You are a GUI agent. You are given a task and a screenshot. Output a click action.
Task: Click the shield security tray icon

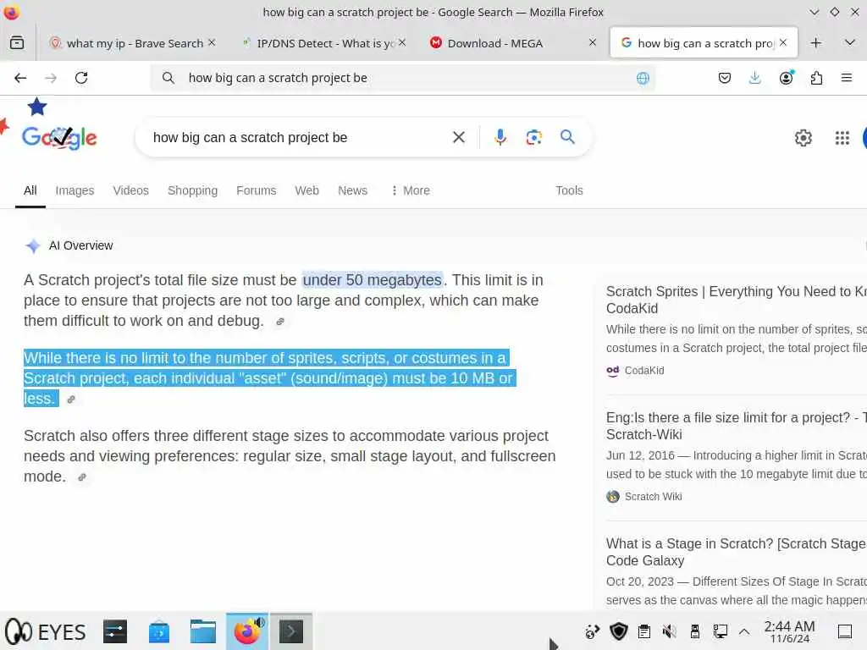pos(619,631)
